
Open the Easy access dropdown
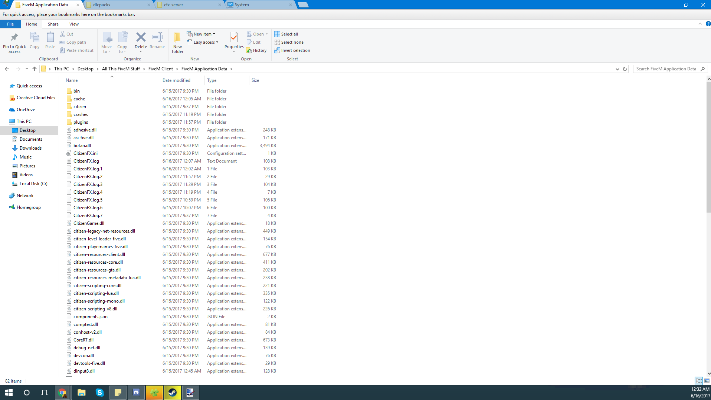[203, 42]
